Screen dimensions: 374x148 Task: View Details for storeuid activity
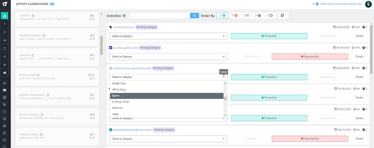359,77
